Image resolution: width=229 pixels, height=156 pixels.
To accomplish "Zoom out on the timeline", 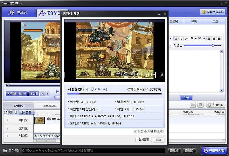I will pos(16,112).
